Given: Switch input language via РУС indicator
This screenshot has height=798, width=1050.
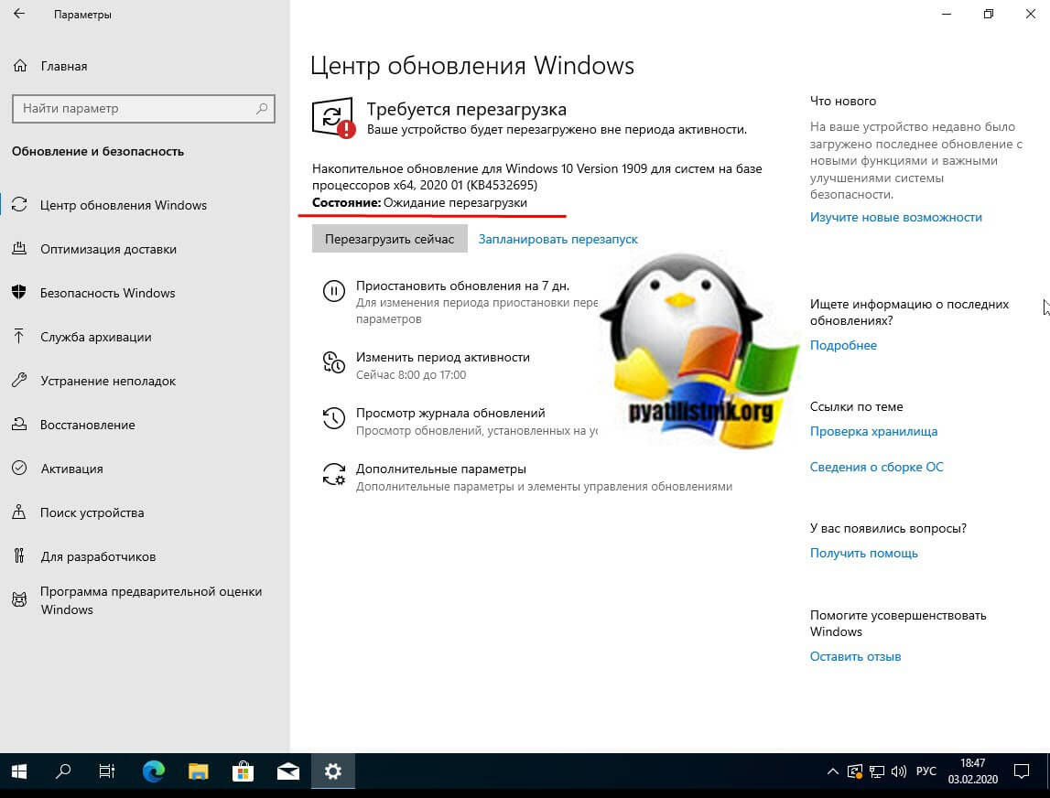Looking at the screenshot, I should pyautogui.click(x=926, y=771).
